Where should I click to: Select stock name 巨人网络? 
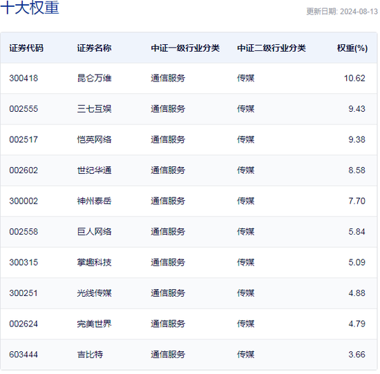coord(94,232)
